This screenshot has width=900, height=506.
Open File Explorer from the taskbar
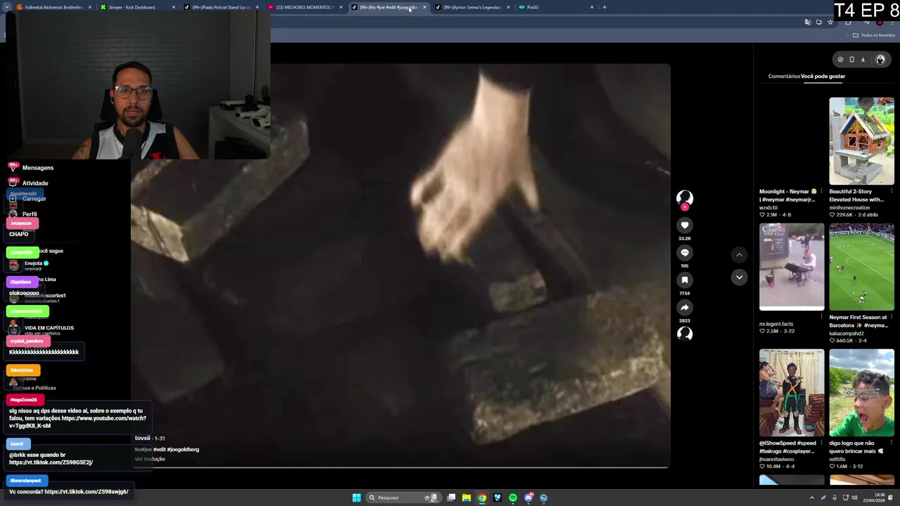click(466, 498)
